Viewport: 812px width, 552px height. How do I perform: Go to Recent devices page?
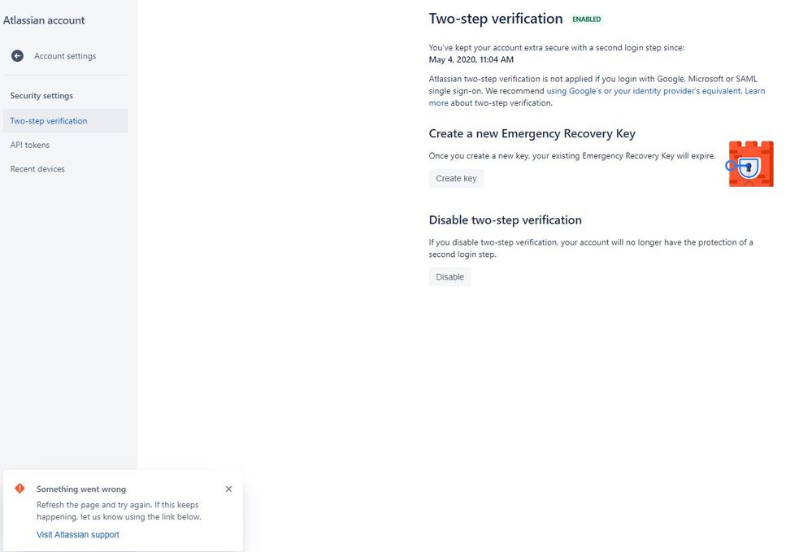click(37, 169)
